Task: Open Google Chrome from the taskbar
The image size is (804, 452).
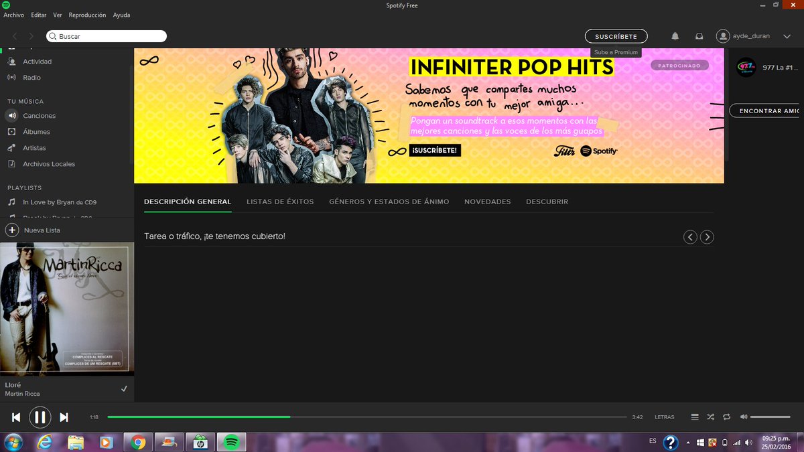Action: point(138,442)
